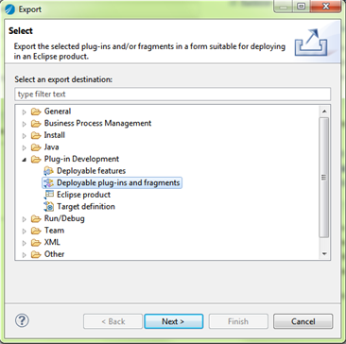Click the Next > button

174,321
